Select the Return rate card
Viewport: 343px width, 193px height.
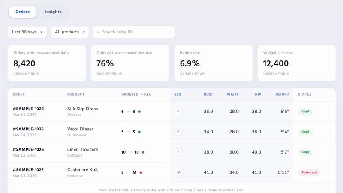click(213, 63)
